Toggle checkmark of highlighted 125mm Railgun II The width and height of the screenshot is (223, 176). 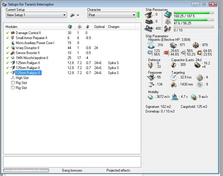(7, 73)
